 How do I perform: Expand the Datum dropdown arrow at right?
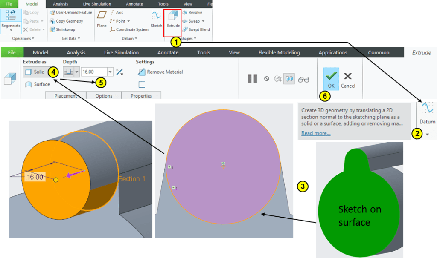pos(428,134)
